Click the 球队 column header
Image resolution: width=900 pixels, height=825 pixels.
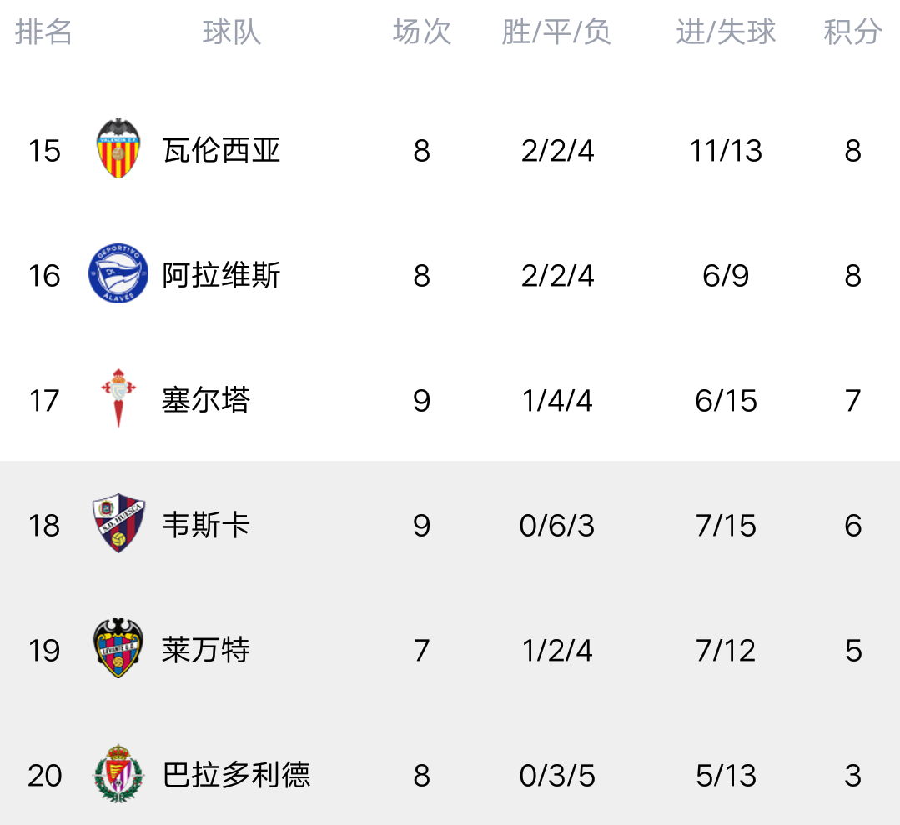point(232,32)
